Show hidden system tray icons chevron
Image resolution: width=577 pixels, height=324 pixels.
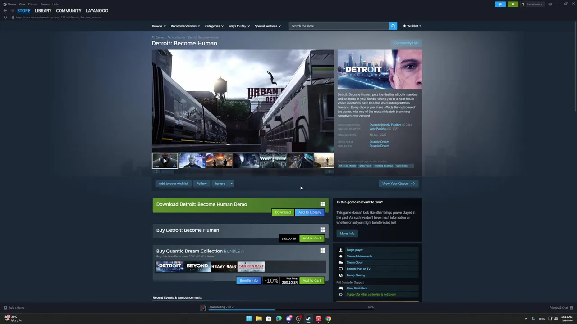526,319
